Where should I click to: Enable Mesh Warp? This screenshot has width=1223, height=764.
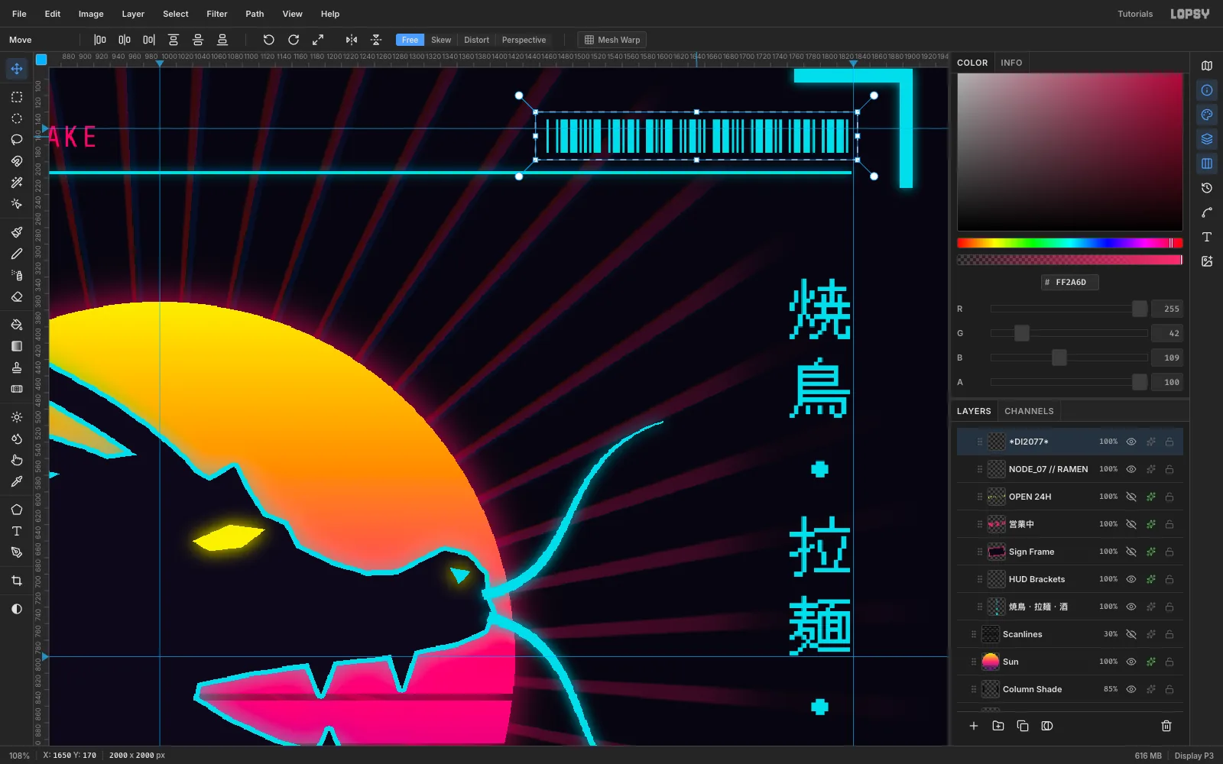pyautogui.click(x=611, y=40)
